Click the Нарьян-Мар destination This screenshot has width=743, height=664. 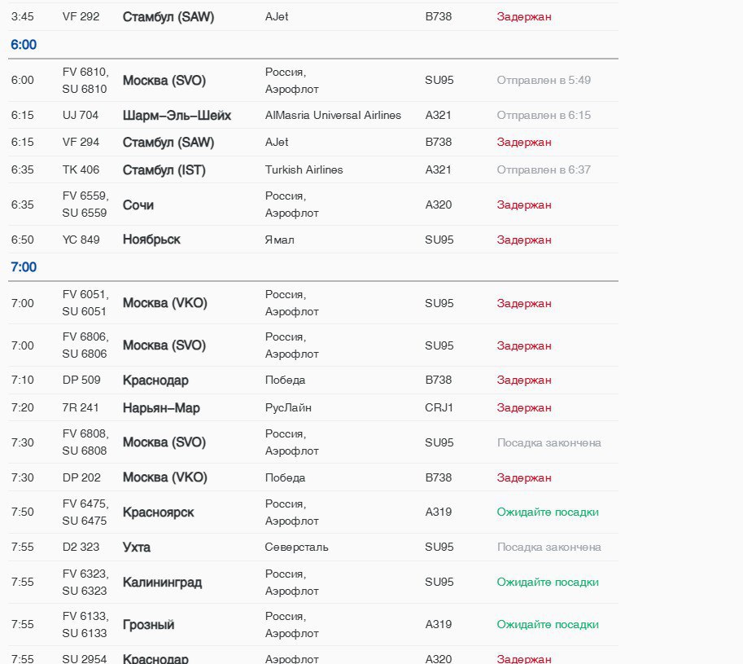pos(161,408)
